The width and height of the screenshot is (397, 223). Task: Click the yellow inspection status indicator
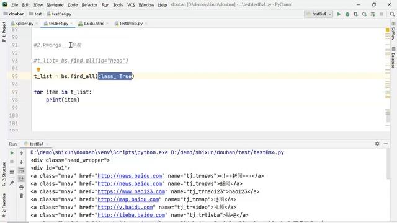tap(387, 30)
